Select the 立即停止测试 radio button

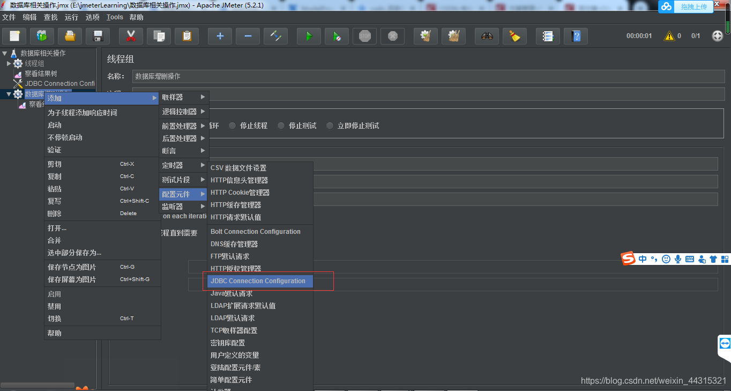(330, 126)
